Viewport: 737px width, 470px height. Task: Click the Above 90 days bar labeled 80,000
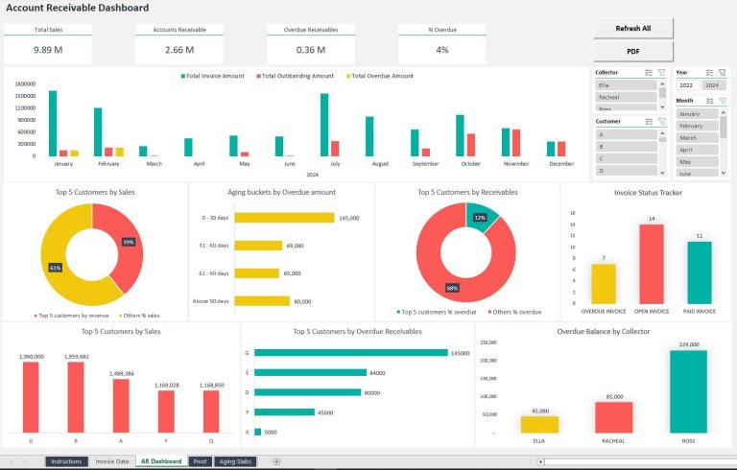tap(262, 301)
